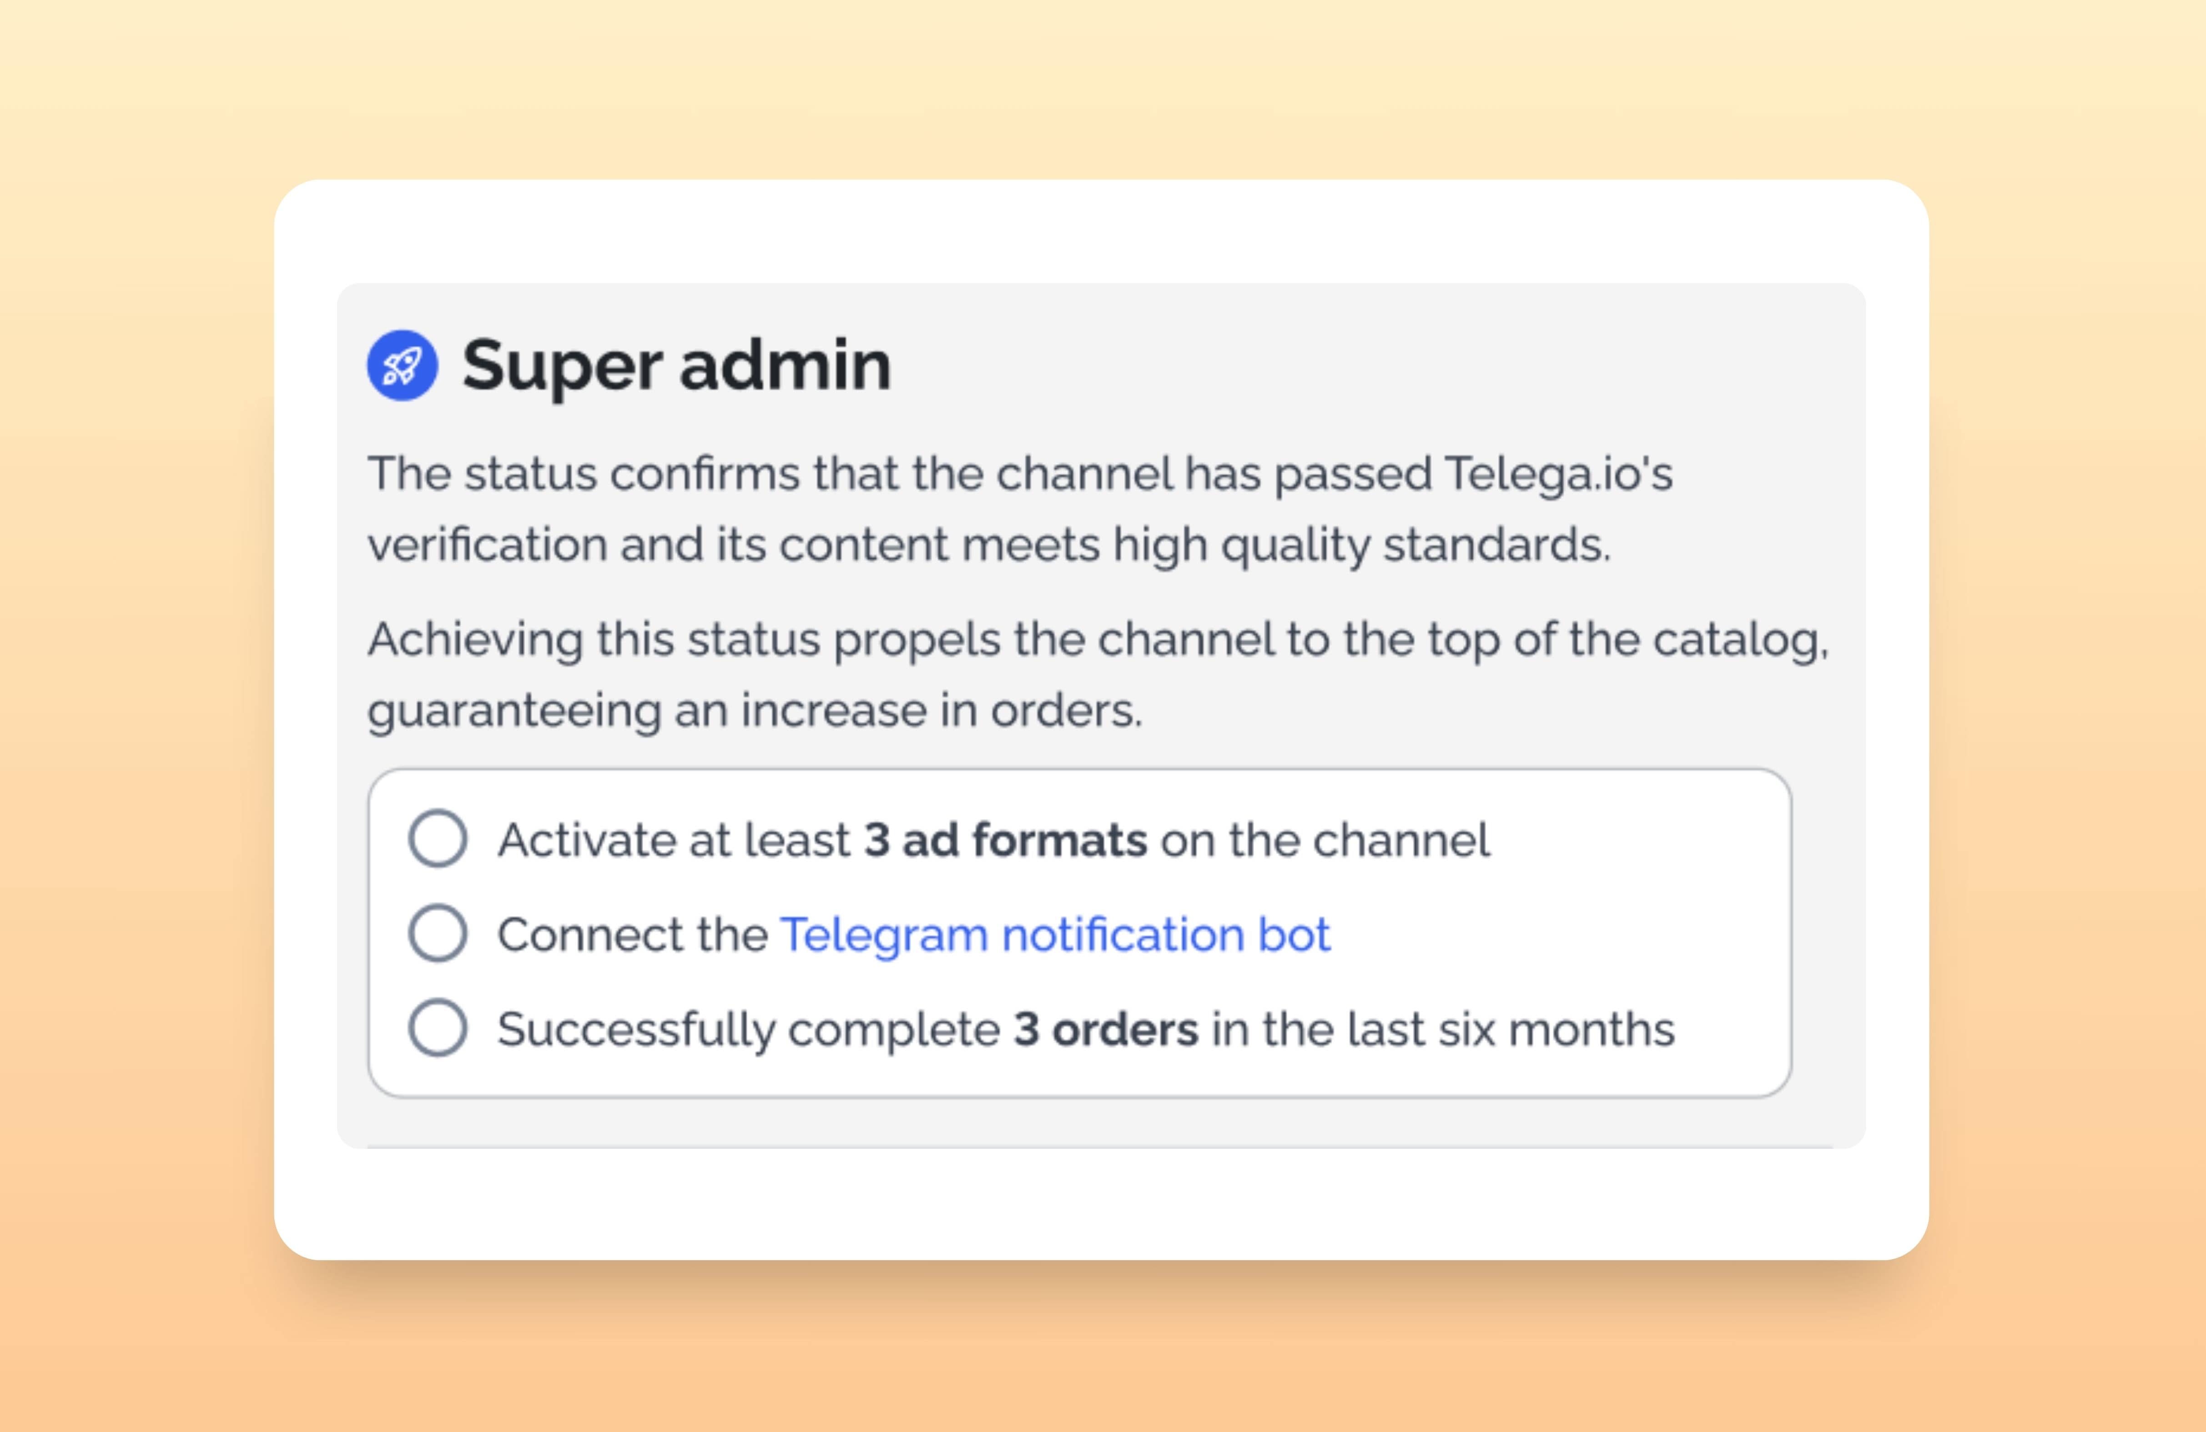Tick the circle for activating 3 ad formats

point(438,838)
